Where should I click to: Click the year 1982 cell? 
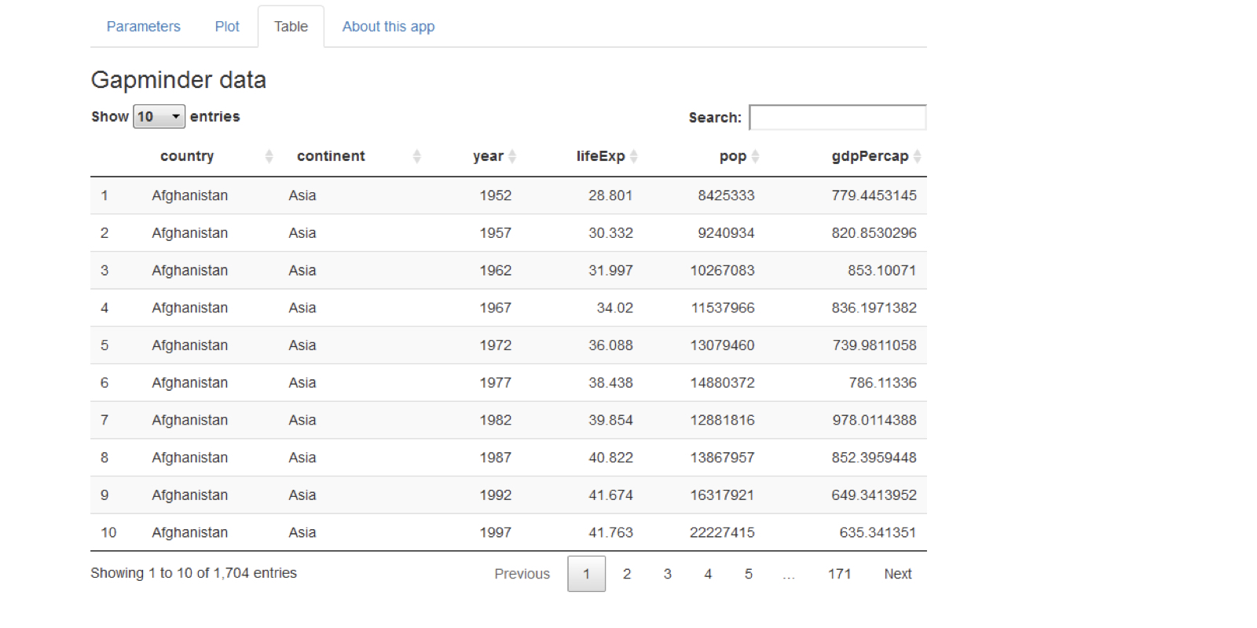pyautogui.click(x=495, y=420)
